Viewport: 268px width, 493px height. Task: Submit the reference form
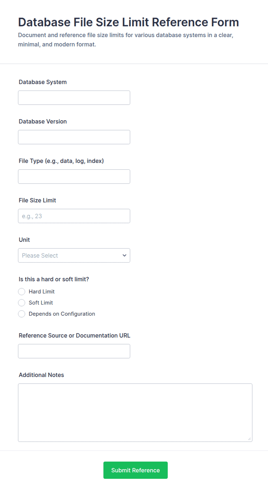click(x=135, y=470)
